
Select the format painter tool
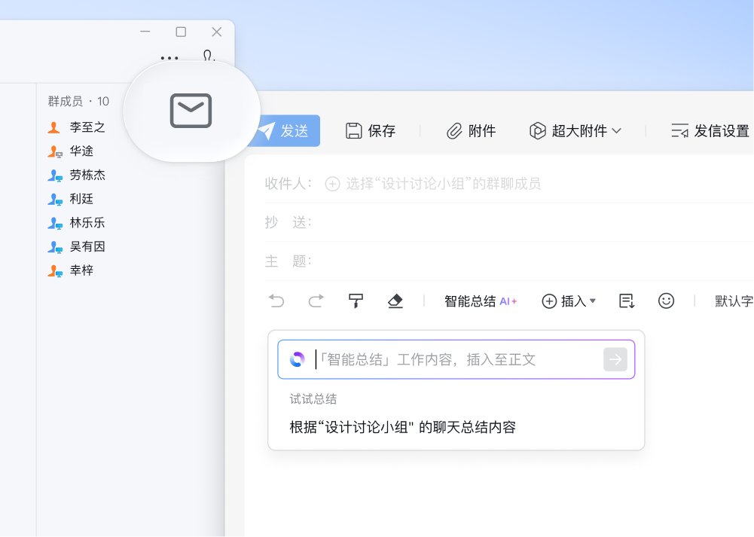[355, 301]
